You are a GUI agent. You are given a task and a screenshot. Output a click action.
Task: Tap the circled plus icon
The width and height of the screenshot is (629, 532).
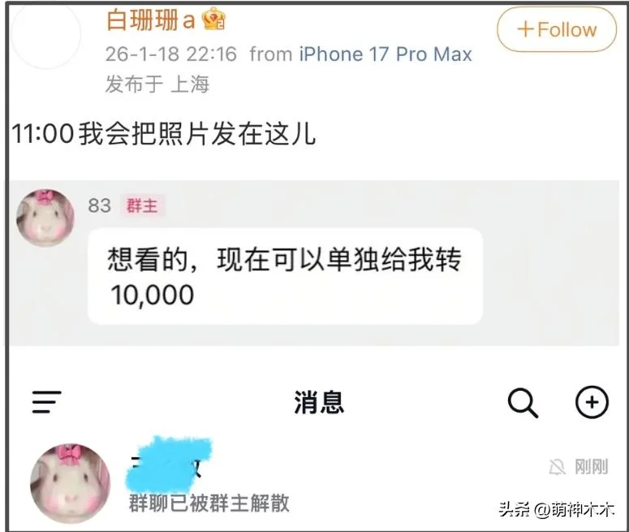[x=592, y=402]
